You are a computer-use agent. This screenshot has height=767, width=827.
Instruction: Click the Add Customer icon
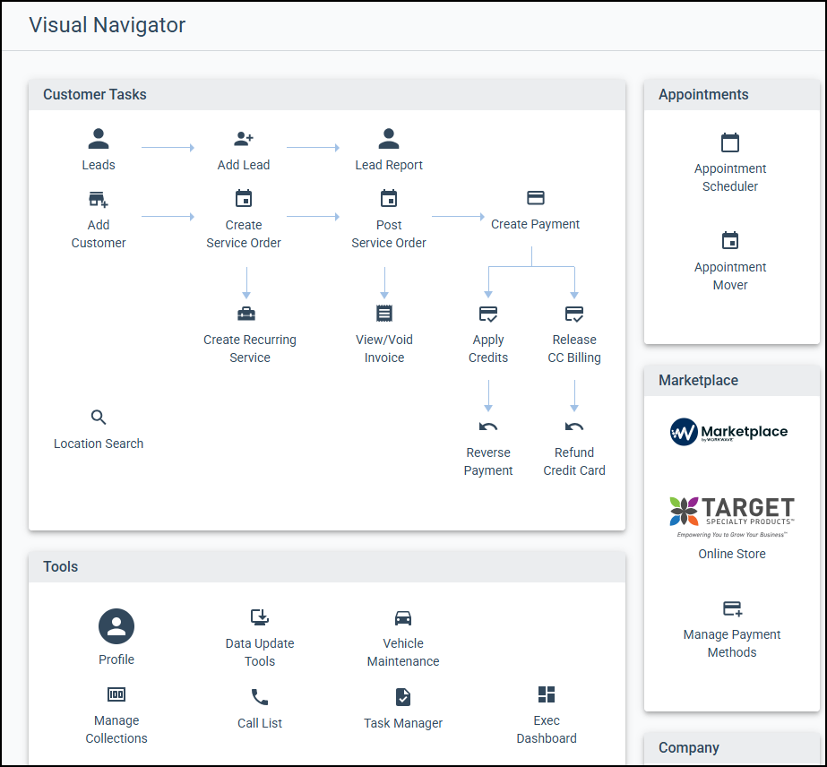[x=99, y=199]
